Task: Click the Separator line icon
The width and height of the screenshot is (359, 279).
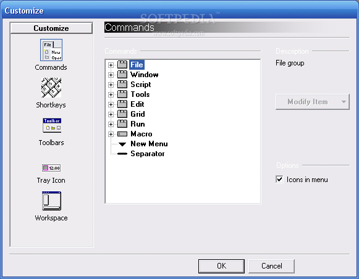Action: [x=122, y=154]
